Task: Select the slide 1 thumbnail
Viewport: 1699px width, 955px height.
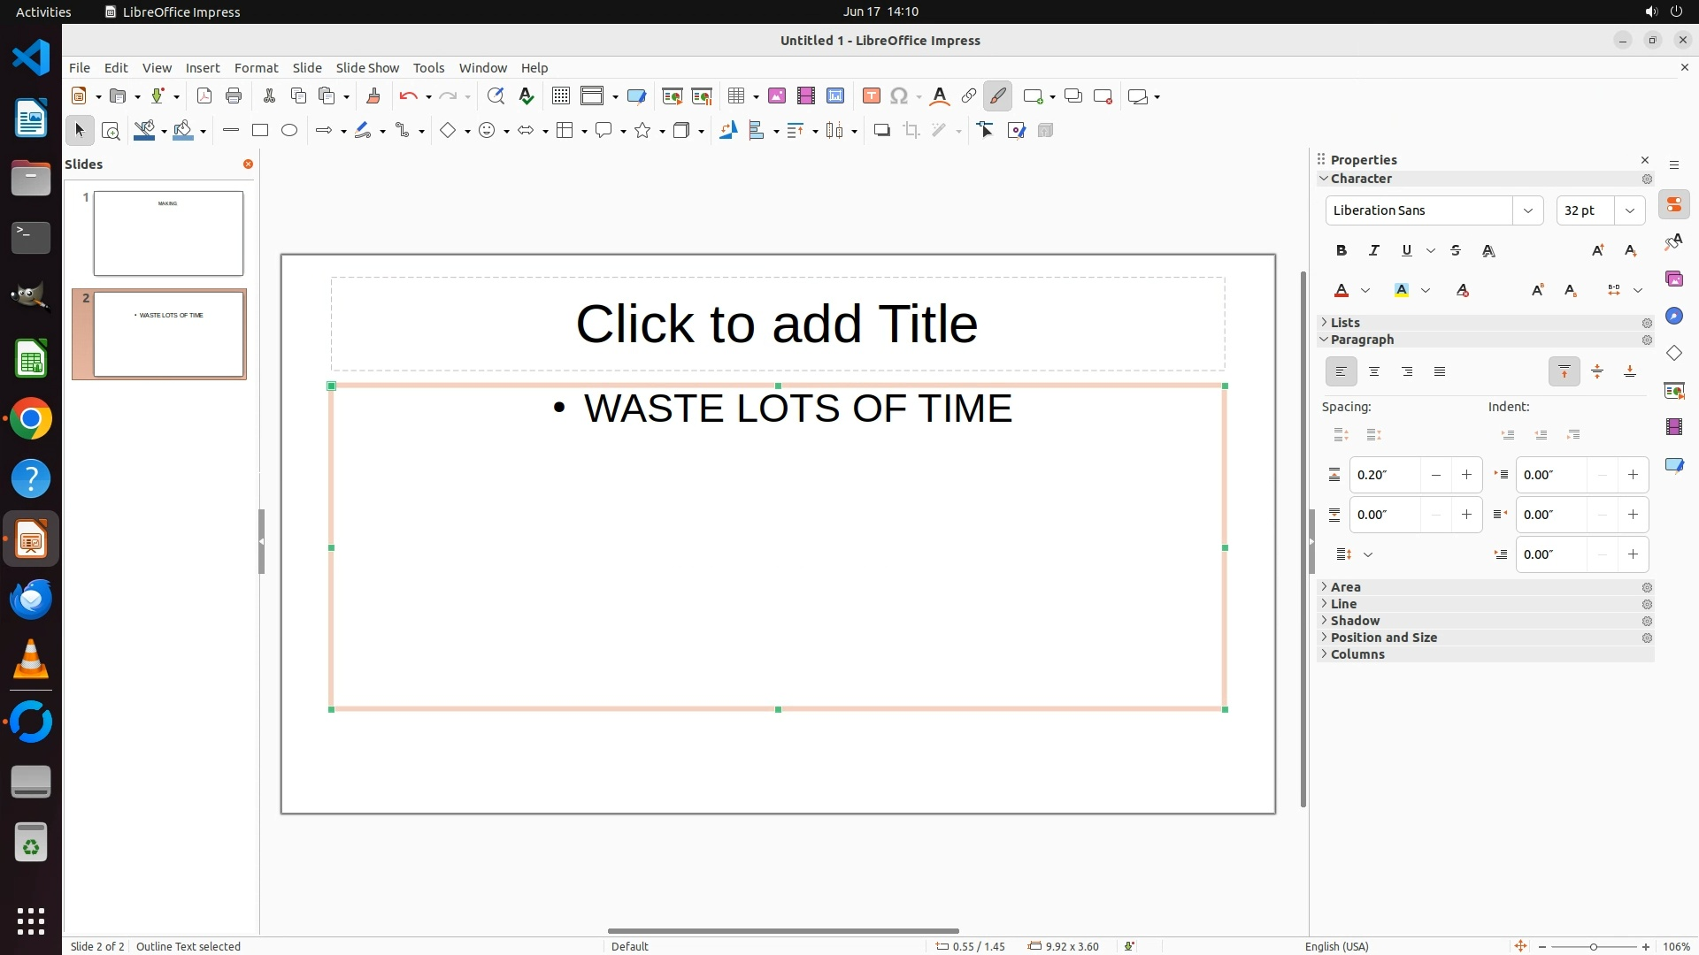Action: click(168, 233)
